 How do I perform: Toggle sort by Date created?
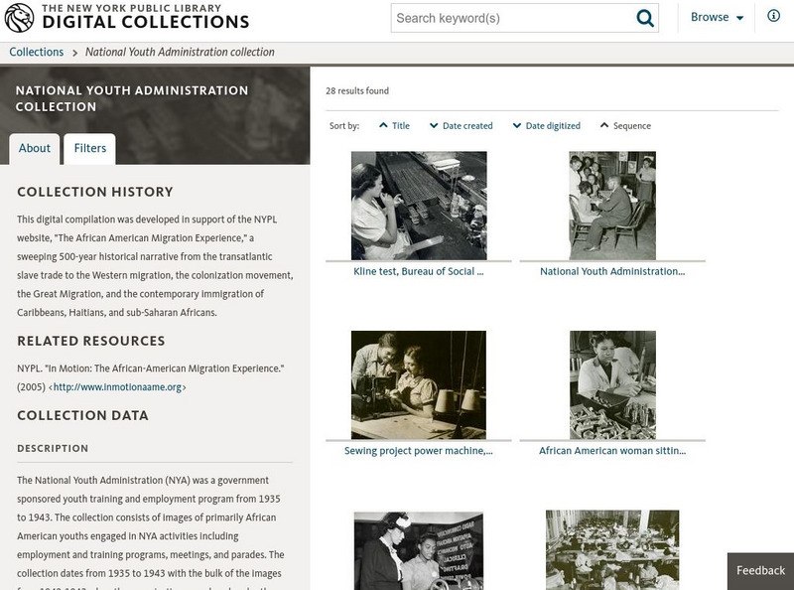(x=461, y=126)
